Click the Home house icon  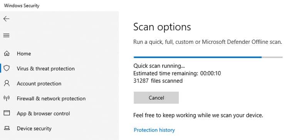(7, 53)
